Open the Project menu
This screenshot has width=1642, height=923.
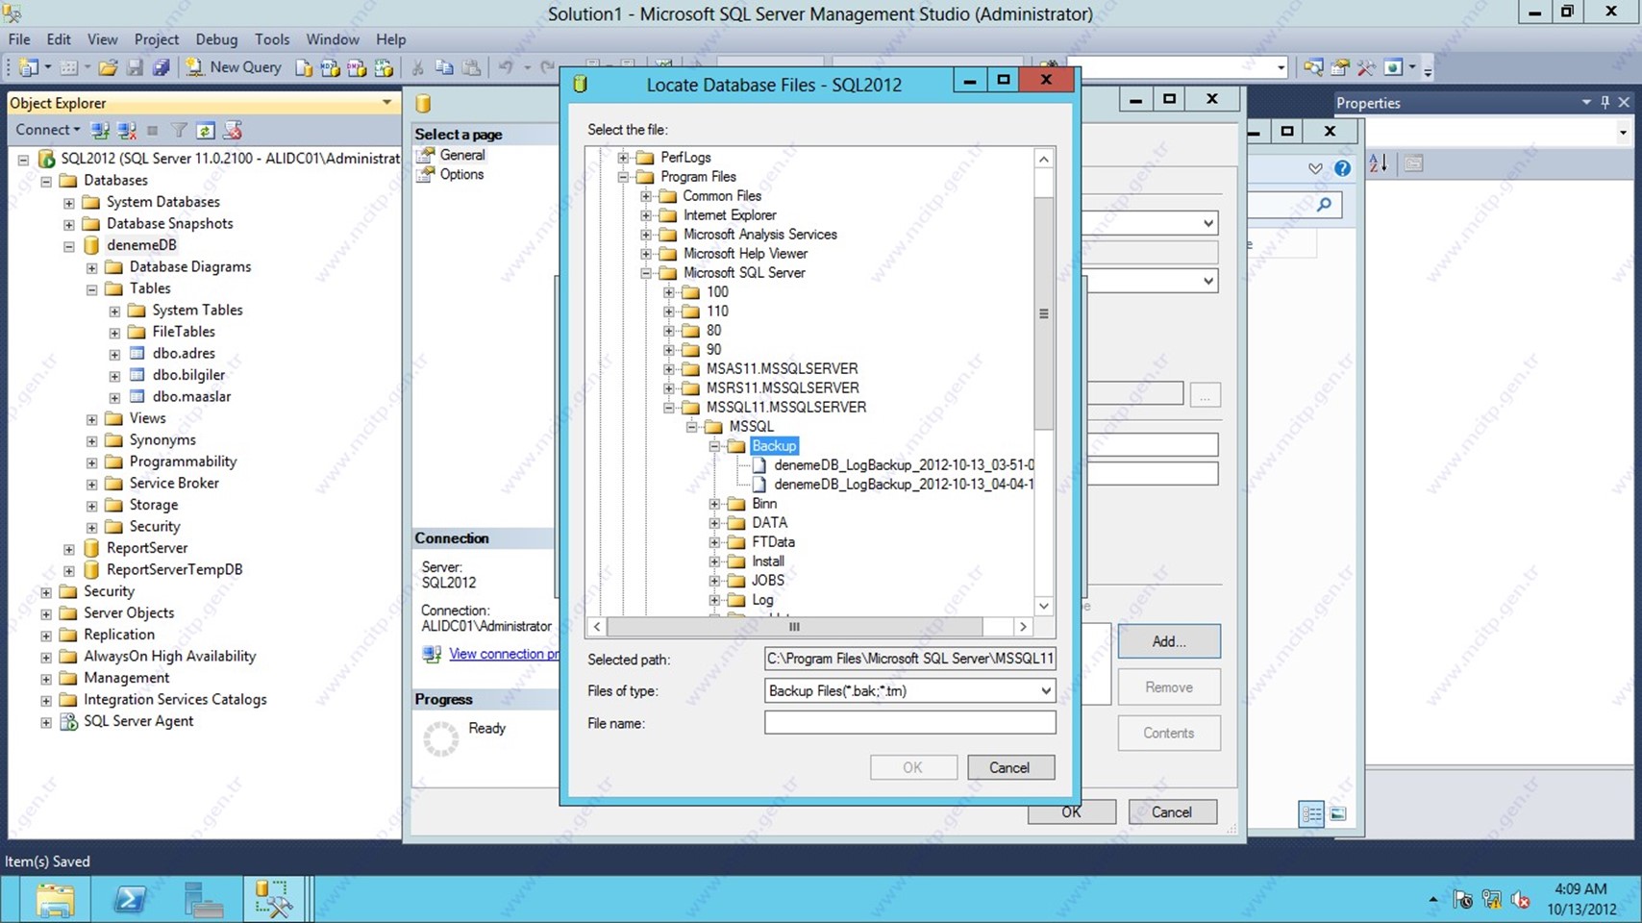pos(157,39)
